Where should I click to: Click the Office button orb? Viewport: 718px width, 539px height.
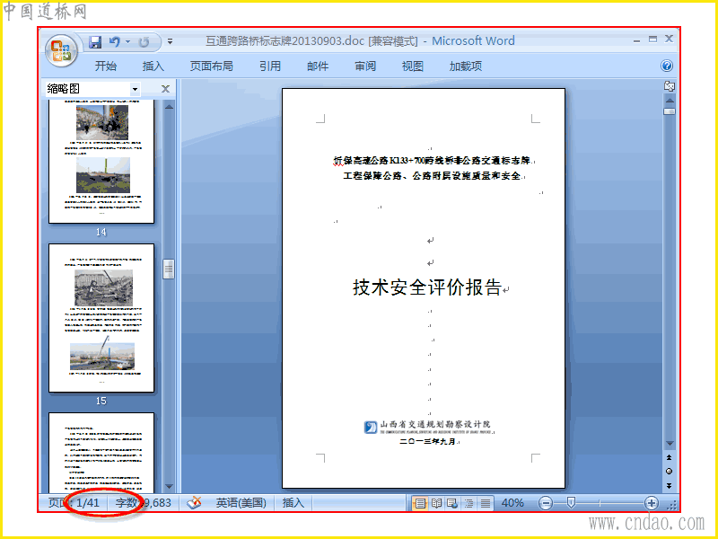(61, 50)
